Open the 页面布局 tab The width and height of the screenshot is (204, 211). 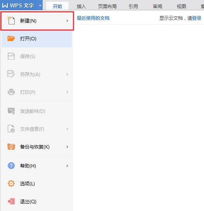click(107, 6)
